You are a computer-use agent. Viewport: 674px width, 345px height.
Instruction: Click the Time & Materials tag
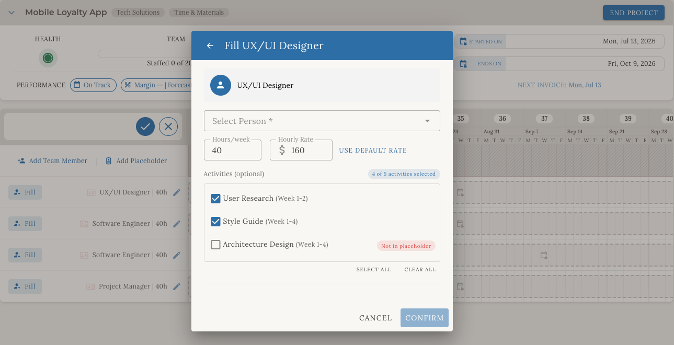click(199, 13)
